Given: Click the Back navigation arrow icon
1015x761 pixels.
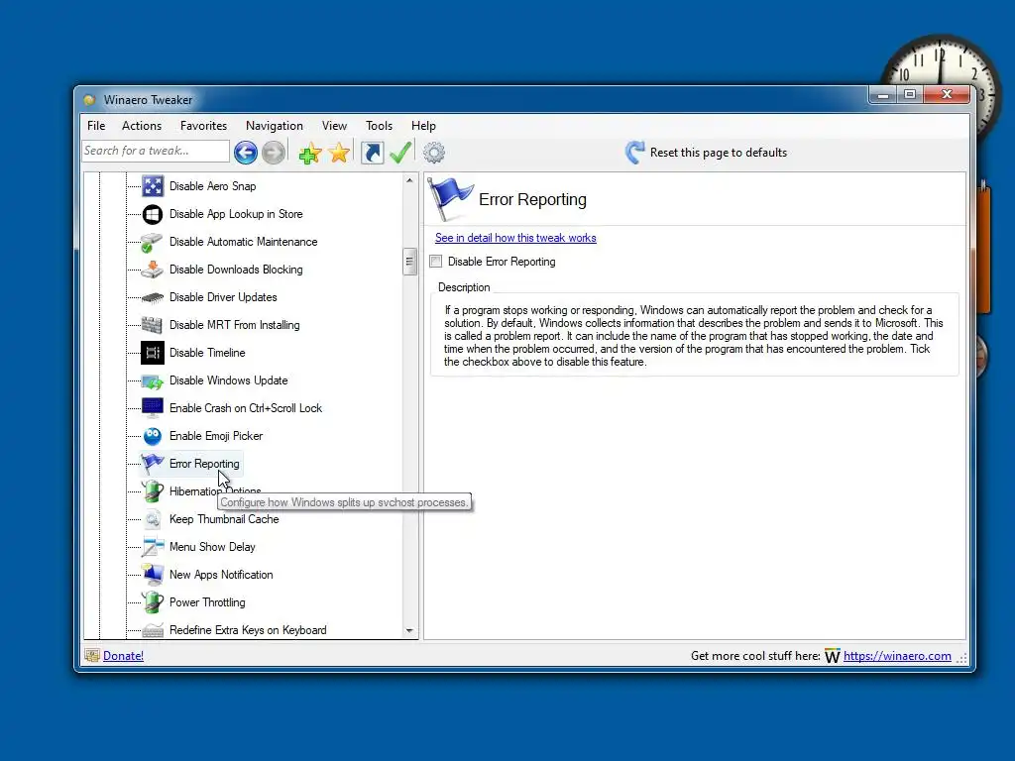Looking at the screenshot, I should coord(246,153).
